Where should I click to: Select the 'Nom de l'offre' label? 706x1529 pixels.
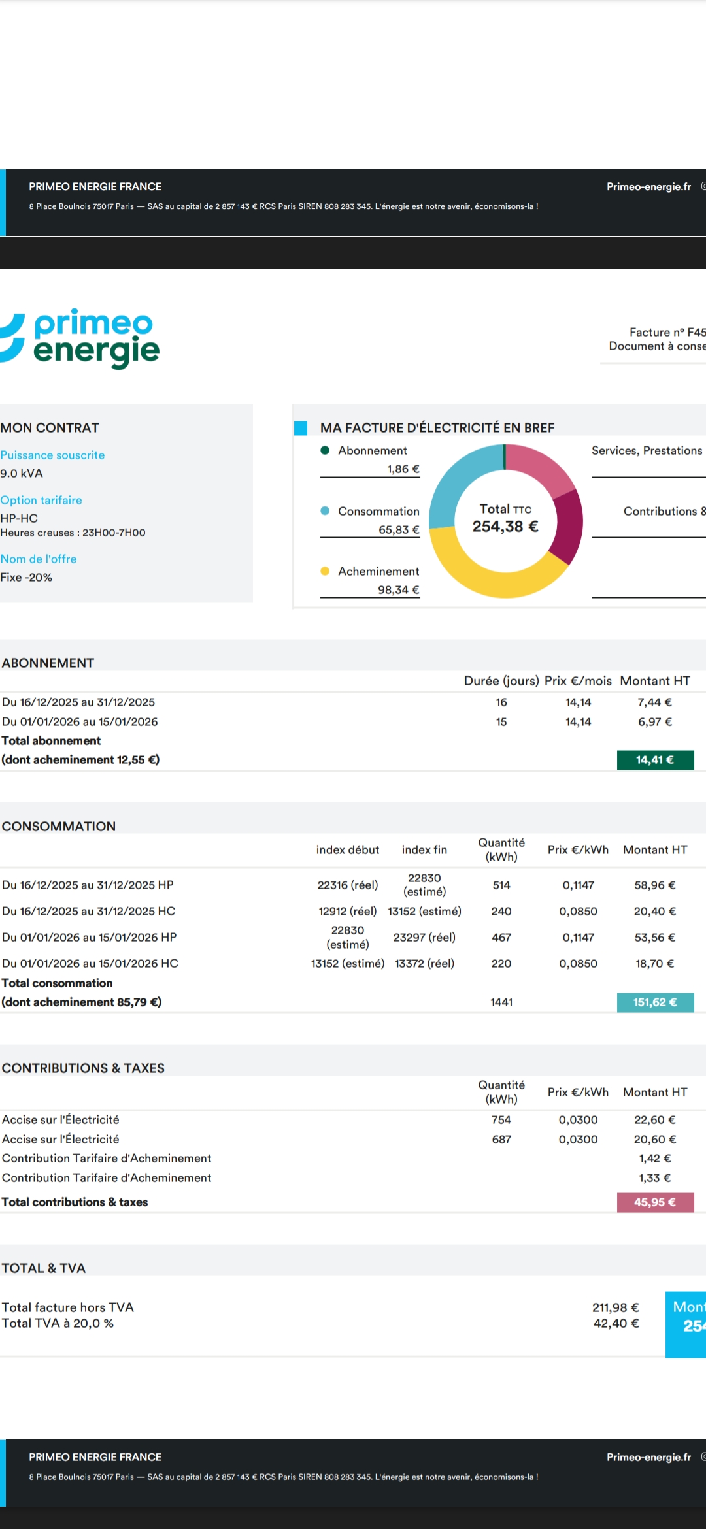click(x=39, y=559)
